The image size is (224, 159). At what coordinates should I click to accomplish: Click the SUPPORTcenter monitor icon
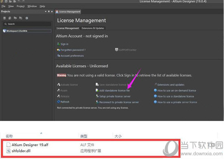coord(116,50)
